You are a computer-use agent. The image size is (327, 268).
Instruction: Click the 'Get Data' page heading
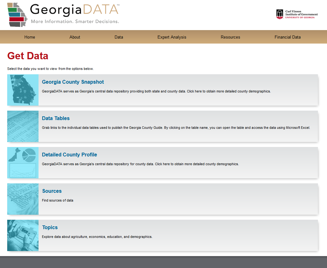click(x=28, y=56)
